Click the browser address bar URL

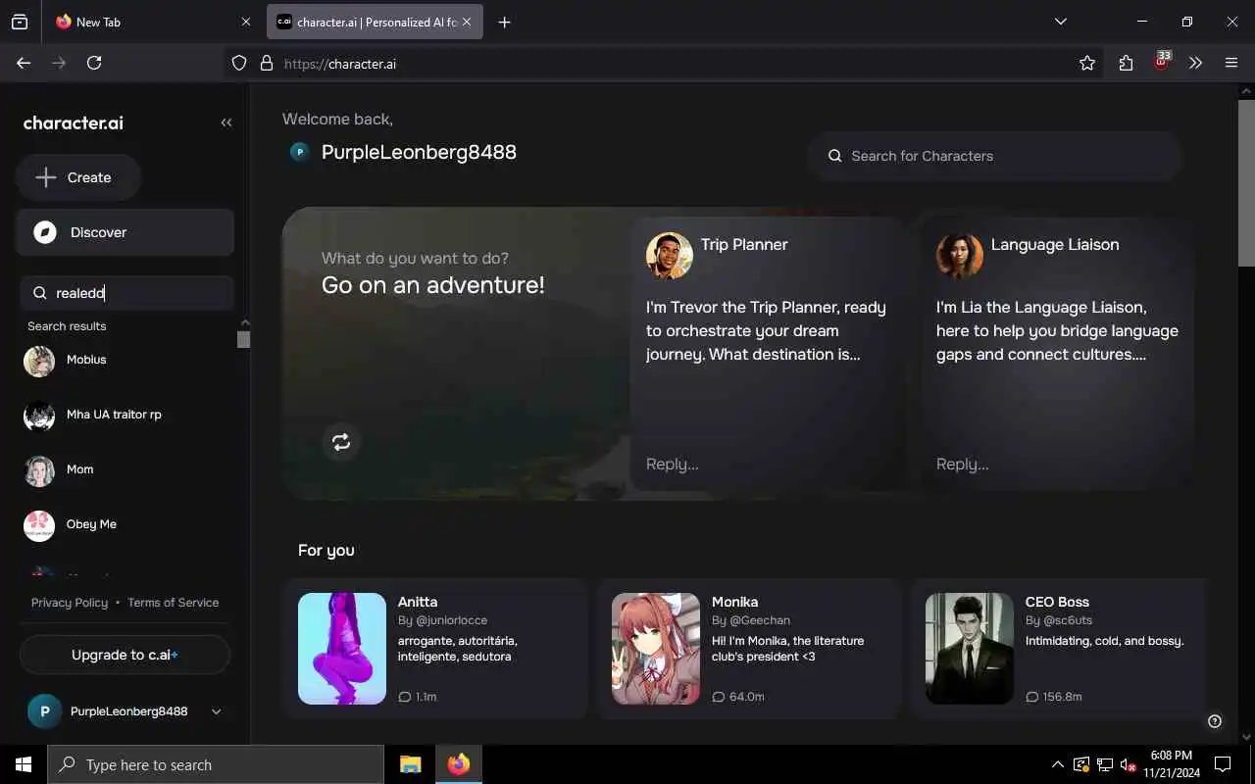point(340,64)
